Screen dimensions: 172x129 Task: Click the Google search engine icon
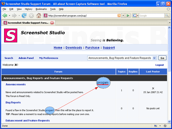click(x=134, y=16)
